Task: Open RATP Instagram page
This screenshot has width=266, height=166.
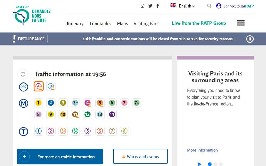Action: point(142,6)
